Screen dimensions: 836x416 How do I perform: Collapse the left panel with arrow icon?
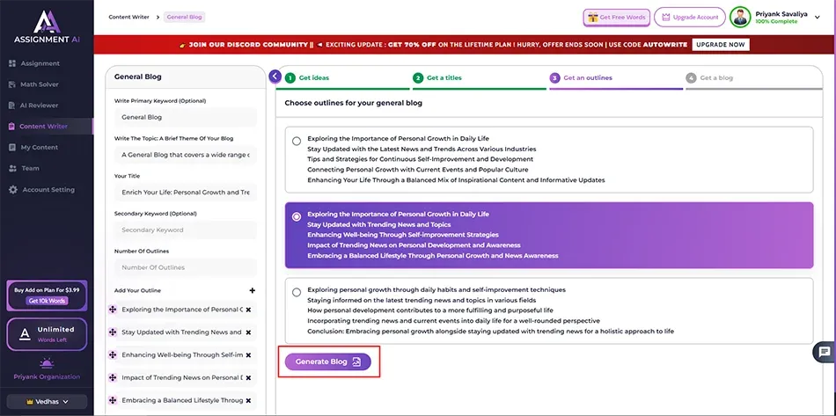click(275, 77)
